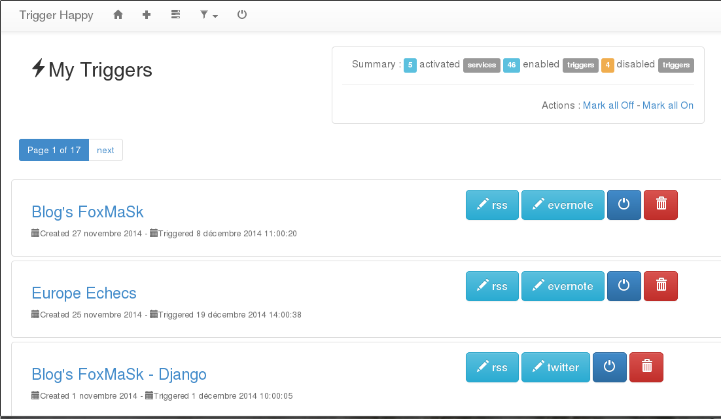Delete Blog's FoxMaSk - Django trigger
The width and height of the screenshot is (721, 419).
tap(646, 367)
